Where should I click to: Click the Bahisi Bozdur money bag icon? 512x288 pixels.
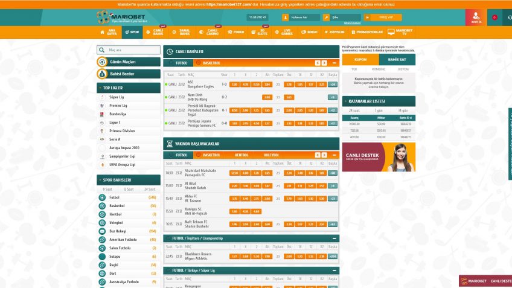click(102, 74)
